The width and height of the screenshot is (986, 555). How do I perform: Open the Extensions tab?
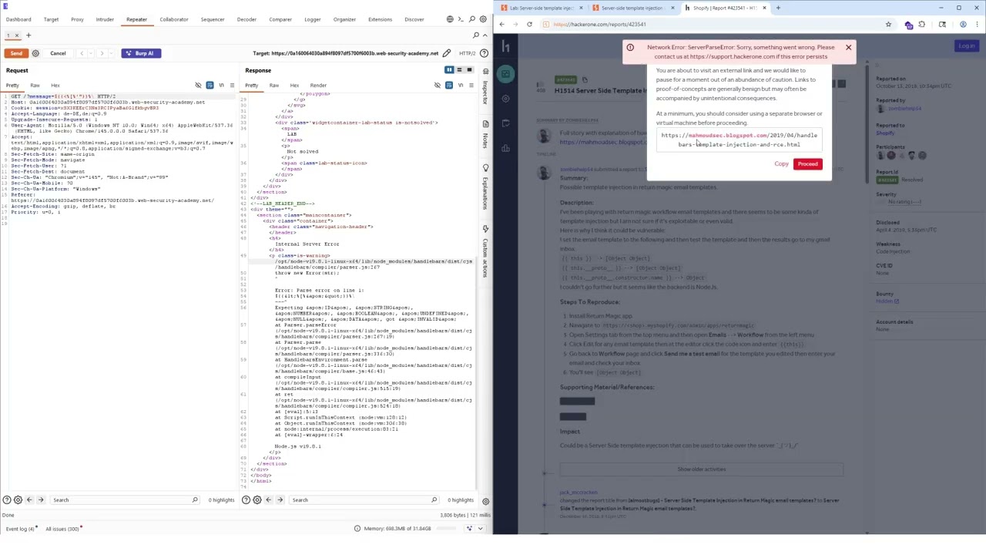click(380, 19)
